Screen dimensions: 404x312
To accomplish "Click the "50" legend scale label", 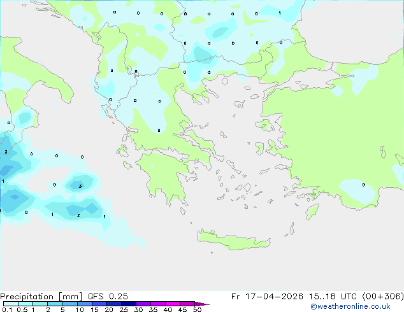I will (197, 309).
